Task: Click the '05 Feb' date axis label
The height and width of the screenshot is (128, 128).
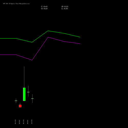Action: click(19, 122)
